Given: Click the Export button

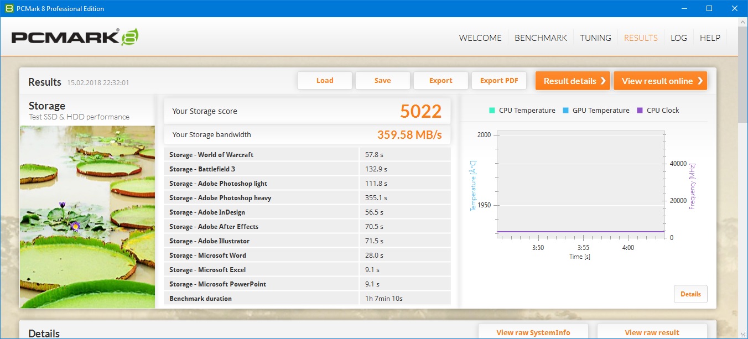Looking at the screenshot, I should [441, 81].
